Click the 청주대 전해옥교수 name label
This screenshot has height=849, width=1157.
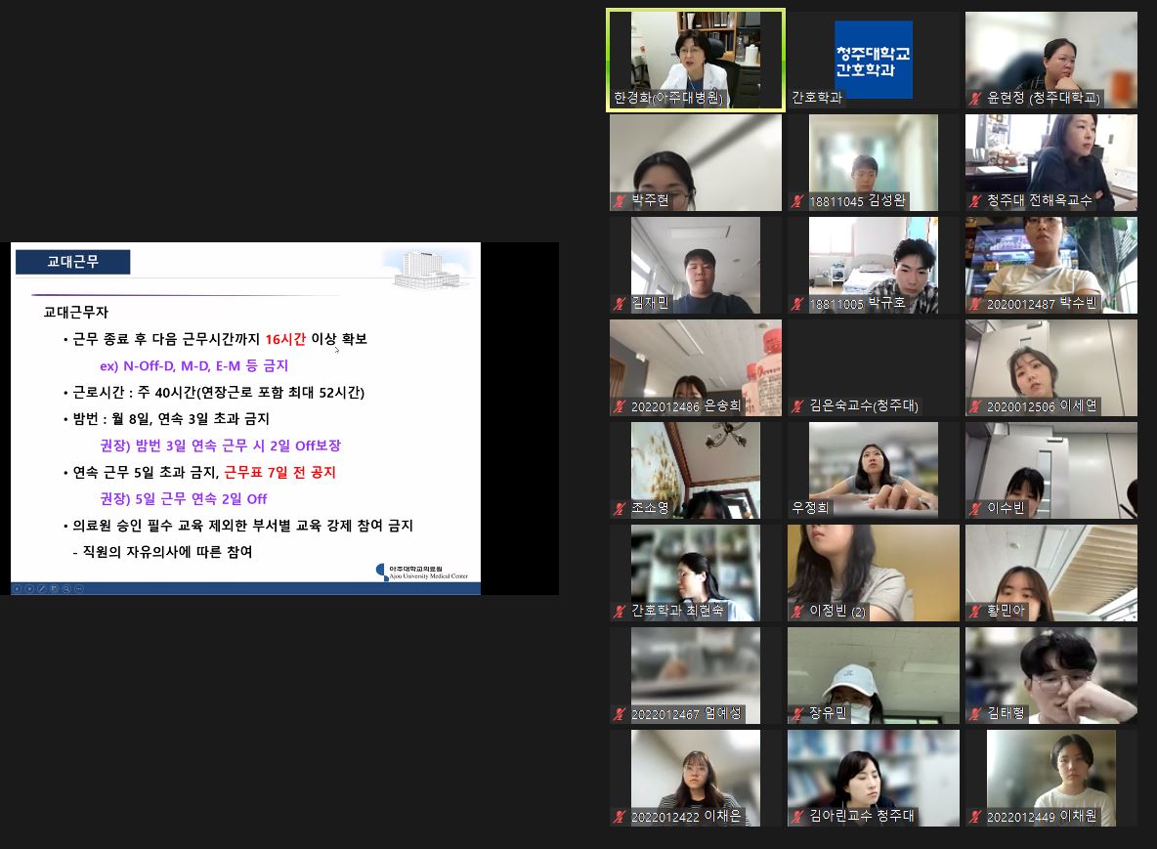(1039, 200)
